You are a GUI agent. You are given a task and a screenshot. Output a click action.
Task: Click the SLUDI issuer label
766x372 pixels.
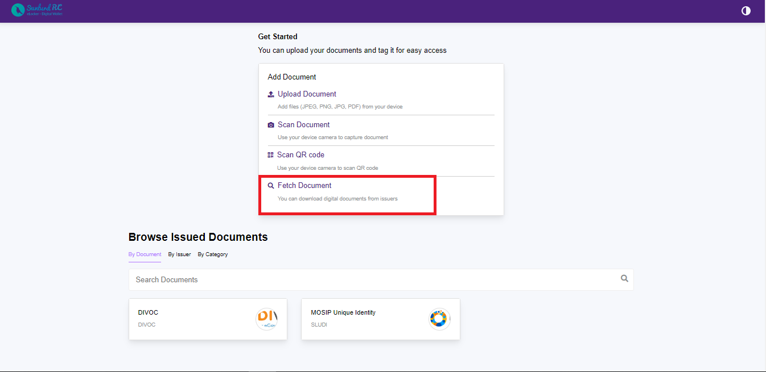319,325
